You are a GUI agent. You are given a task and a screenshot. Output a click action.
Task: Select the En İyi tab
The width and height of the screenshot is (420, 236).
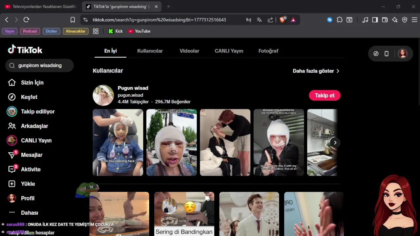tap(111, 51)
